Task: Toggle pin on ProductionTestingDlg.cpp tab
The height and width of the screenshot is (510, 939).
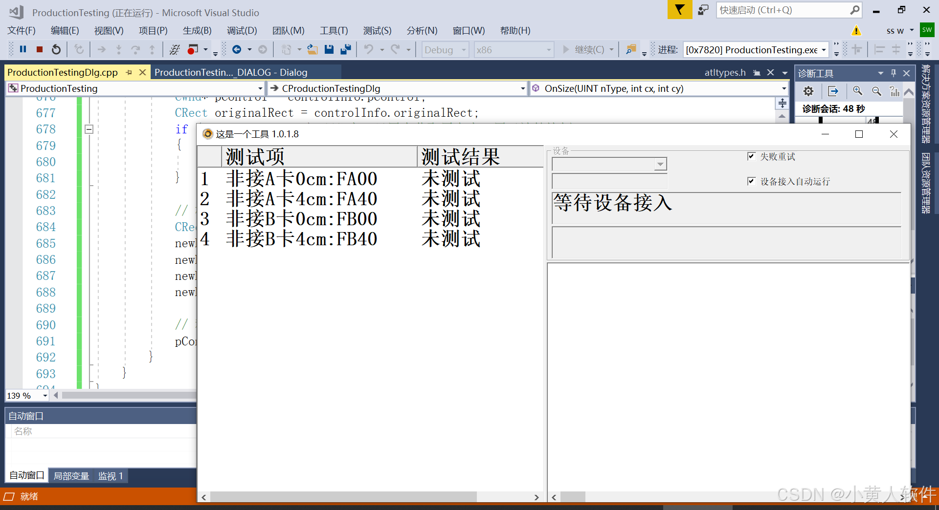Action: (x=129, y=72)
